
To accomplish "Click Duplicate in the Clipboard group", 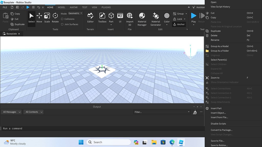I will point(18,24).
